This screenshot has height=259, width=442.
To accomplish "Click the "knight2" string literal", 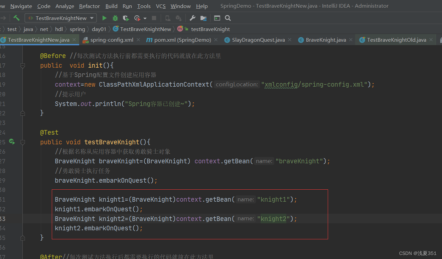I will coord(273,219).
